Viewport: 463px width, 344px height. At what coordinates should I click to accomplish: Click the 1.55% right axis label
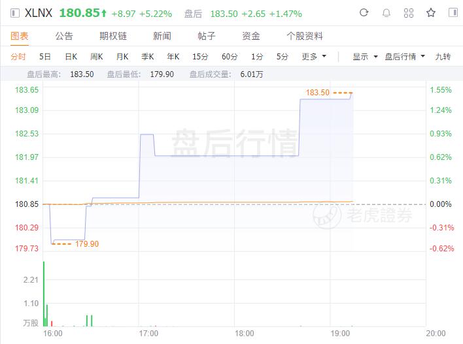pyautogui.click(x=441, y=90)
